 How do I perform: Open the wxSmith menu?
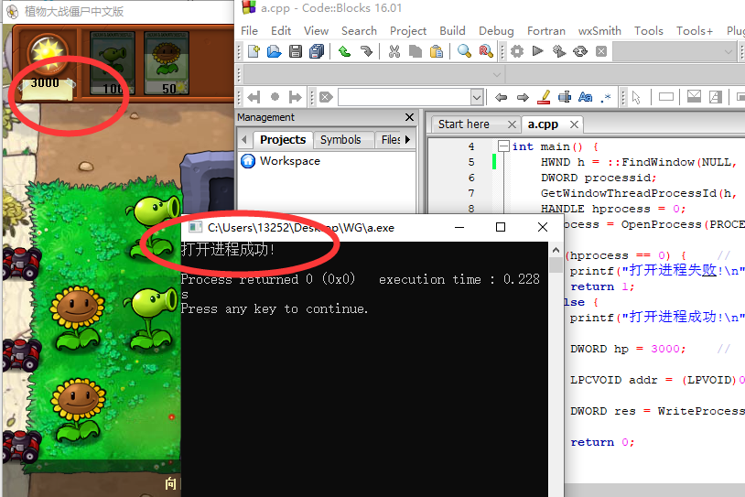[x=599, y=31]
